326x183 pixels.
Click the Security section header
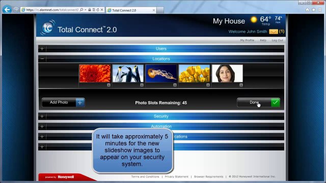click(161, 116)
